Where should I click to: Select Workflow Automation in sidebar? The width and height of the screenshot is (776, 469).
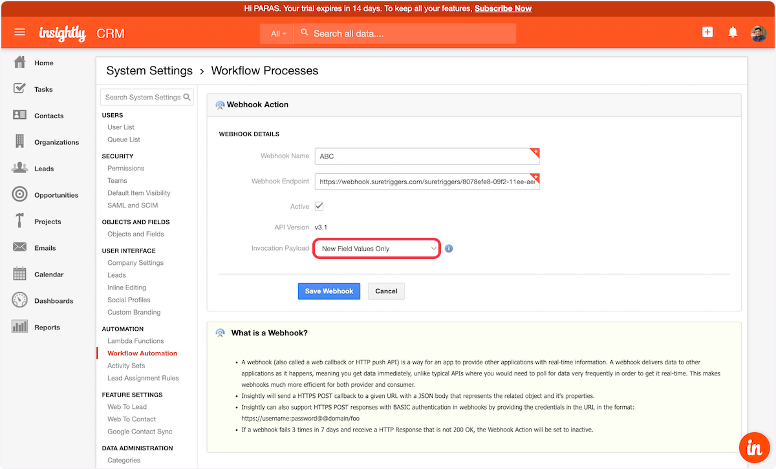tap(142, 353)
